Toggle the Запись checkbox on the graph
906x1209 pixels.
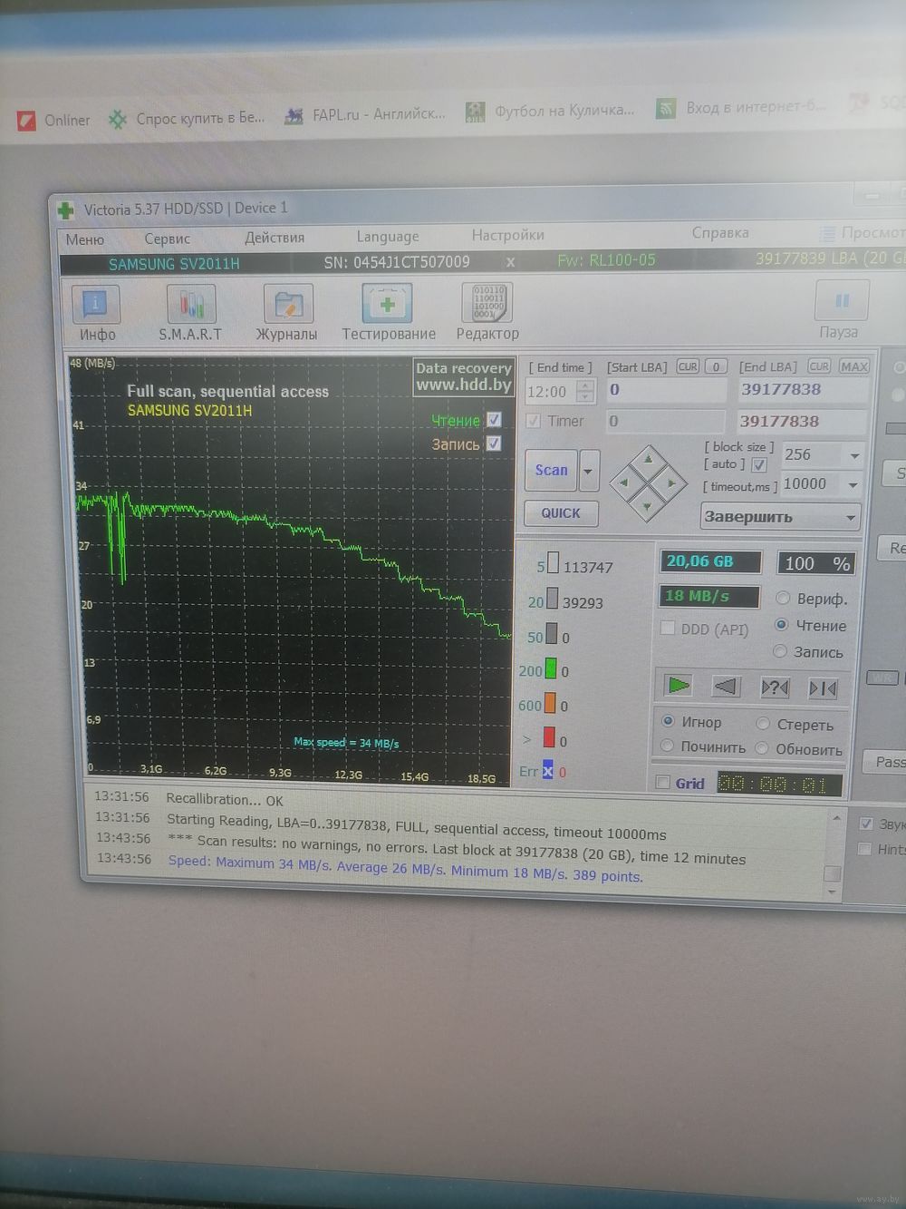[494, 443]
